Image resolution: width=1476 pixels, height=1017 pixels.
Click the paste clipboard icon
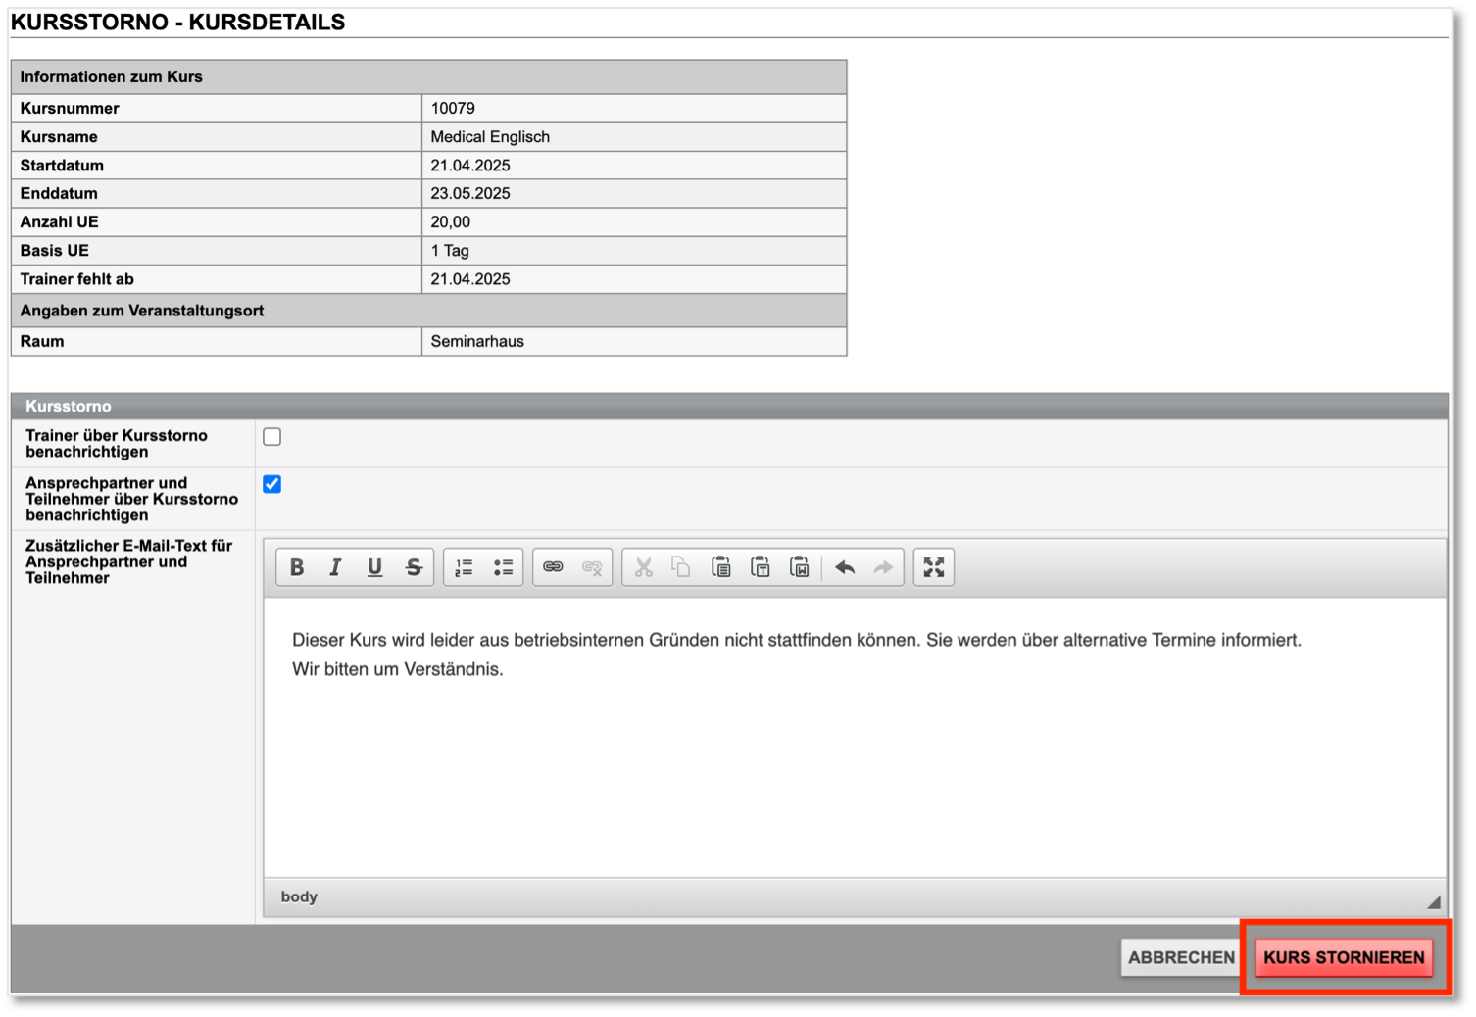pyautogui.click(x=720, y=567)
